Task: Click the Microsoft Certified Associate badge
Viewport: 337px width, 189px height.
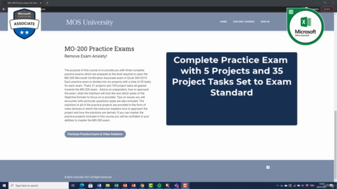Action: (24, 24)
